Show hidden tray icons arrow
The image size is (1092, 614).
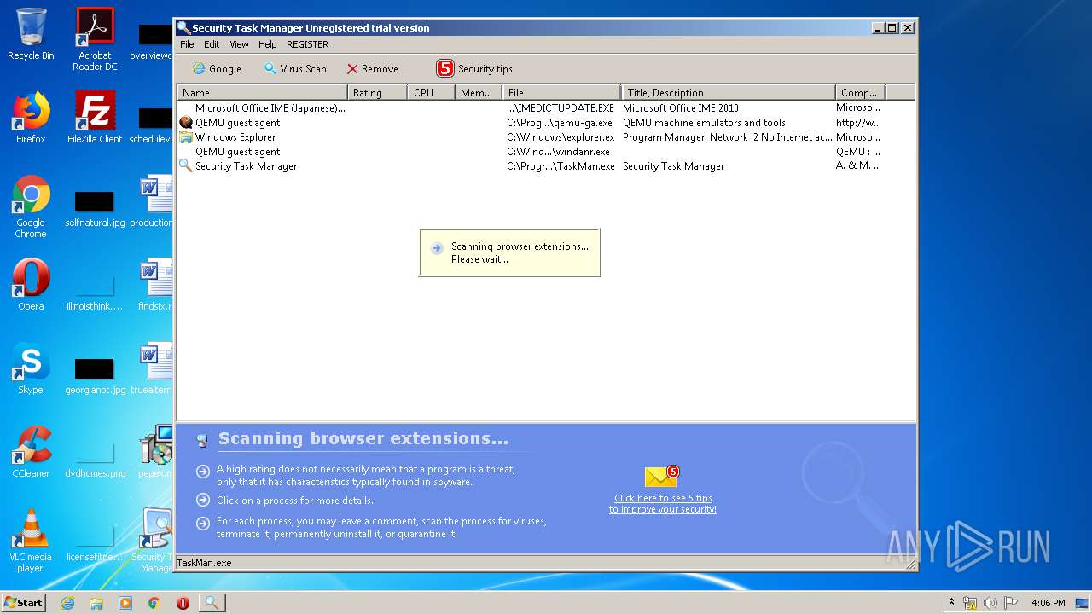click(x=952, y=603)
